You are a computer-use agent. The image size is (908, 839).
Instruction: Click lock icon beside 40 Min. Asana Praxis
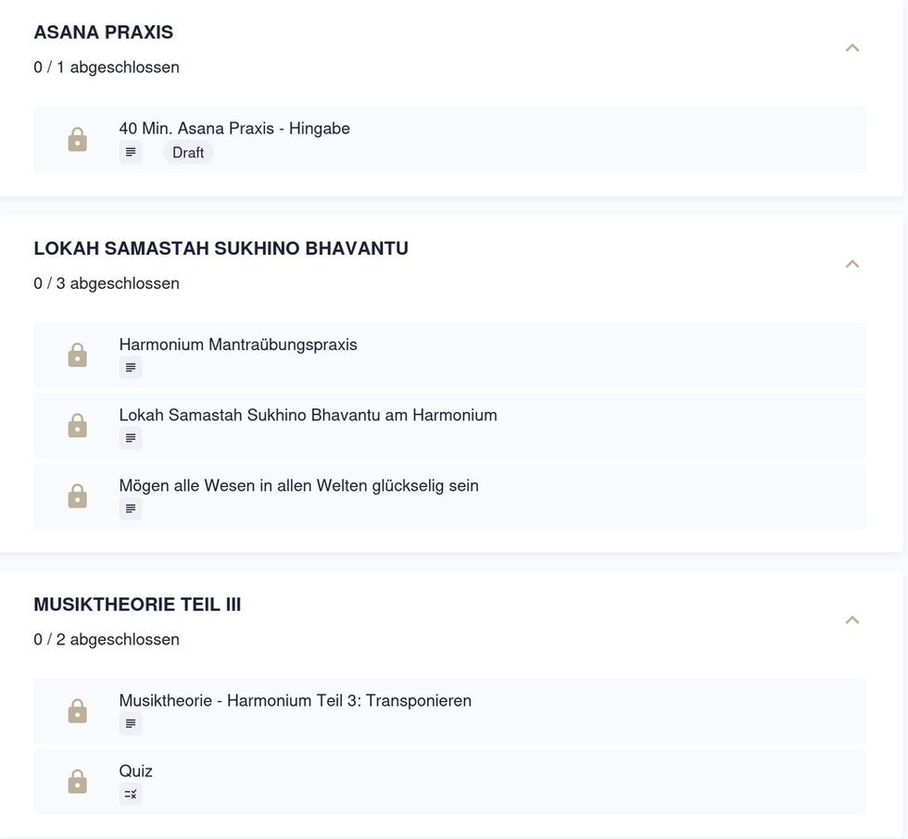[x=78, y=140]
